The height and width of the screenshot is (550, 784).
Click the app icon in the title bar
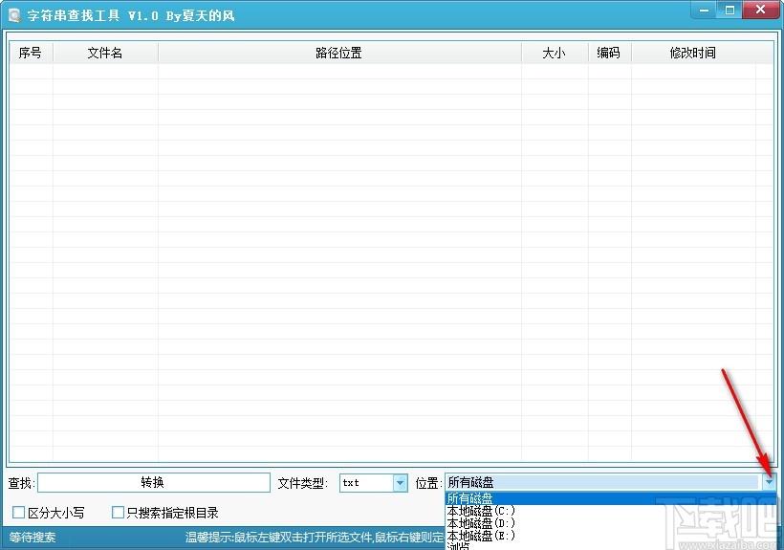click(14, 16)
